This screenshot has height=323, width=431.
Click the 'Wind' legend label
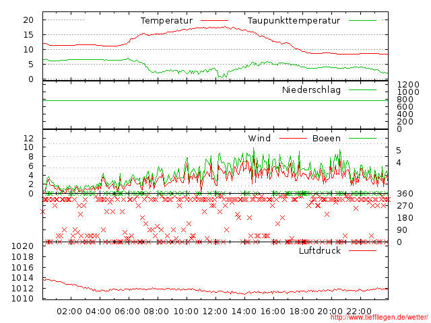[x=259, y=138]
